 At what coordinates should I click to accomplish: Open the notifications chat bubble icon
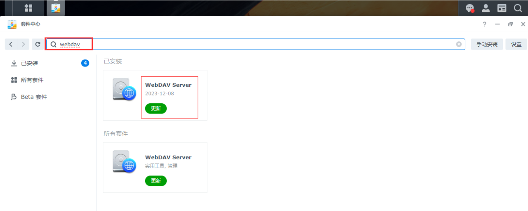(470, 8)
